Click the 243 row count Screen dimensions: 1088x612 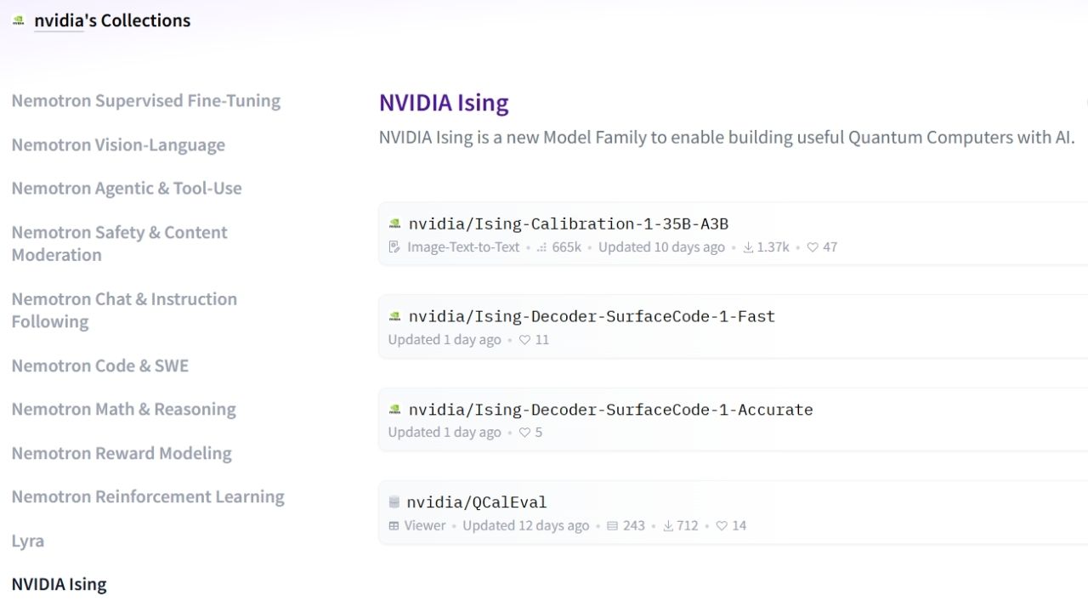click(x=634, y=525)
